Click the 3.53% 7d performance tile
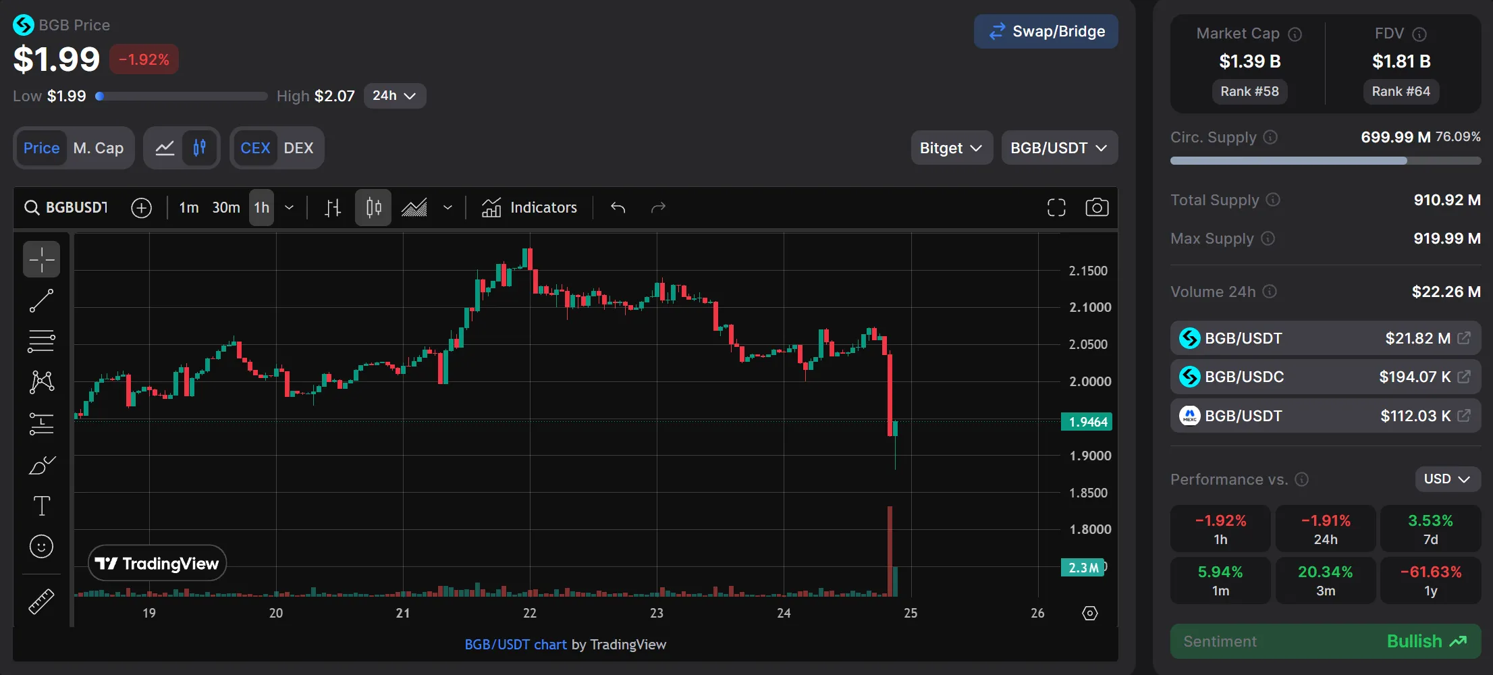Image resolution: width=1493 pixels, height=675 pixels. [x=1431, y=529]
